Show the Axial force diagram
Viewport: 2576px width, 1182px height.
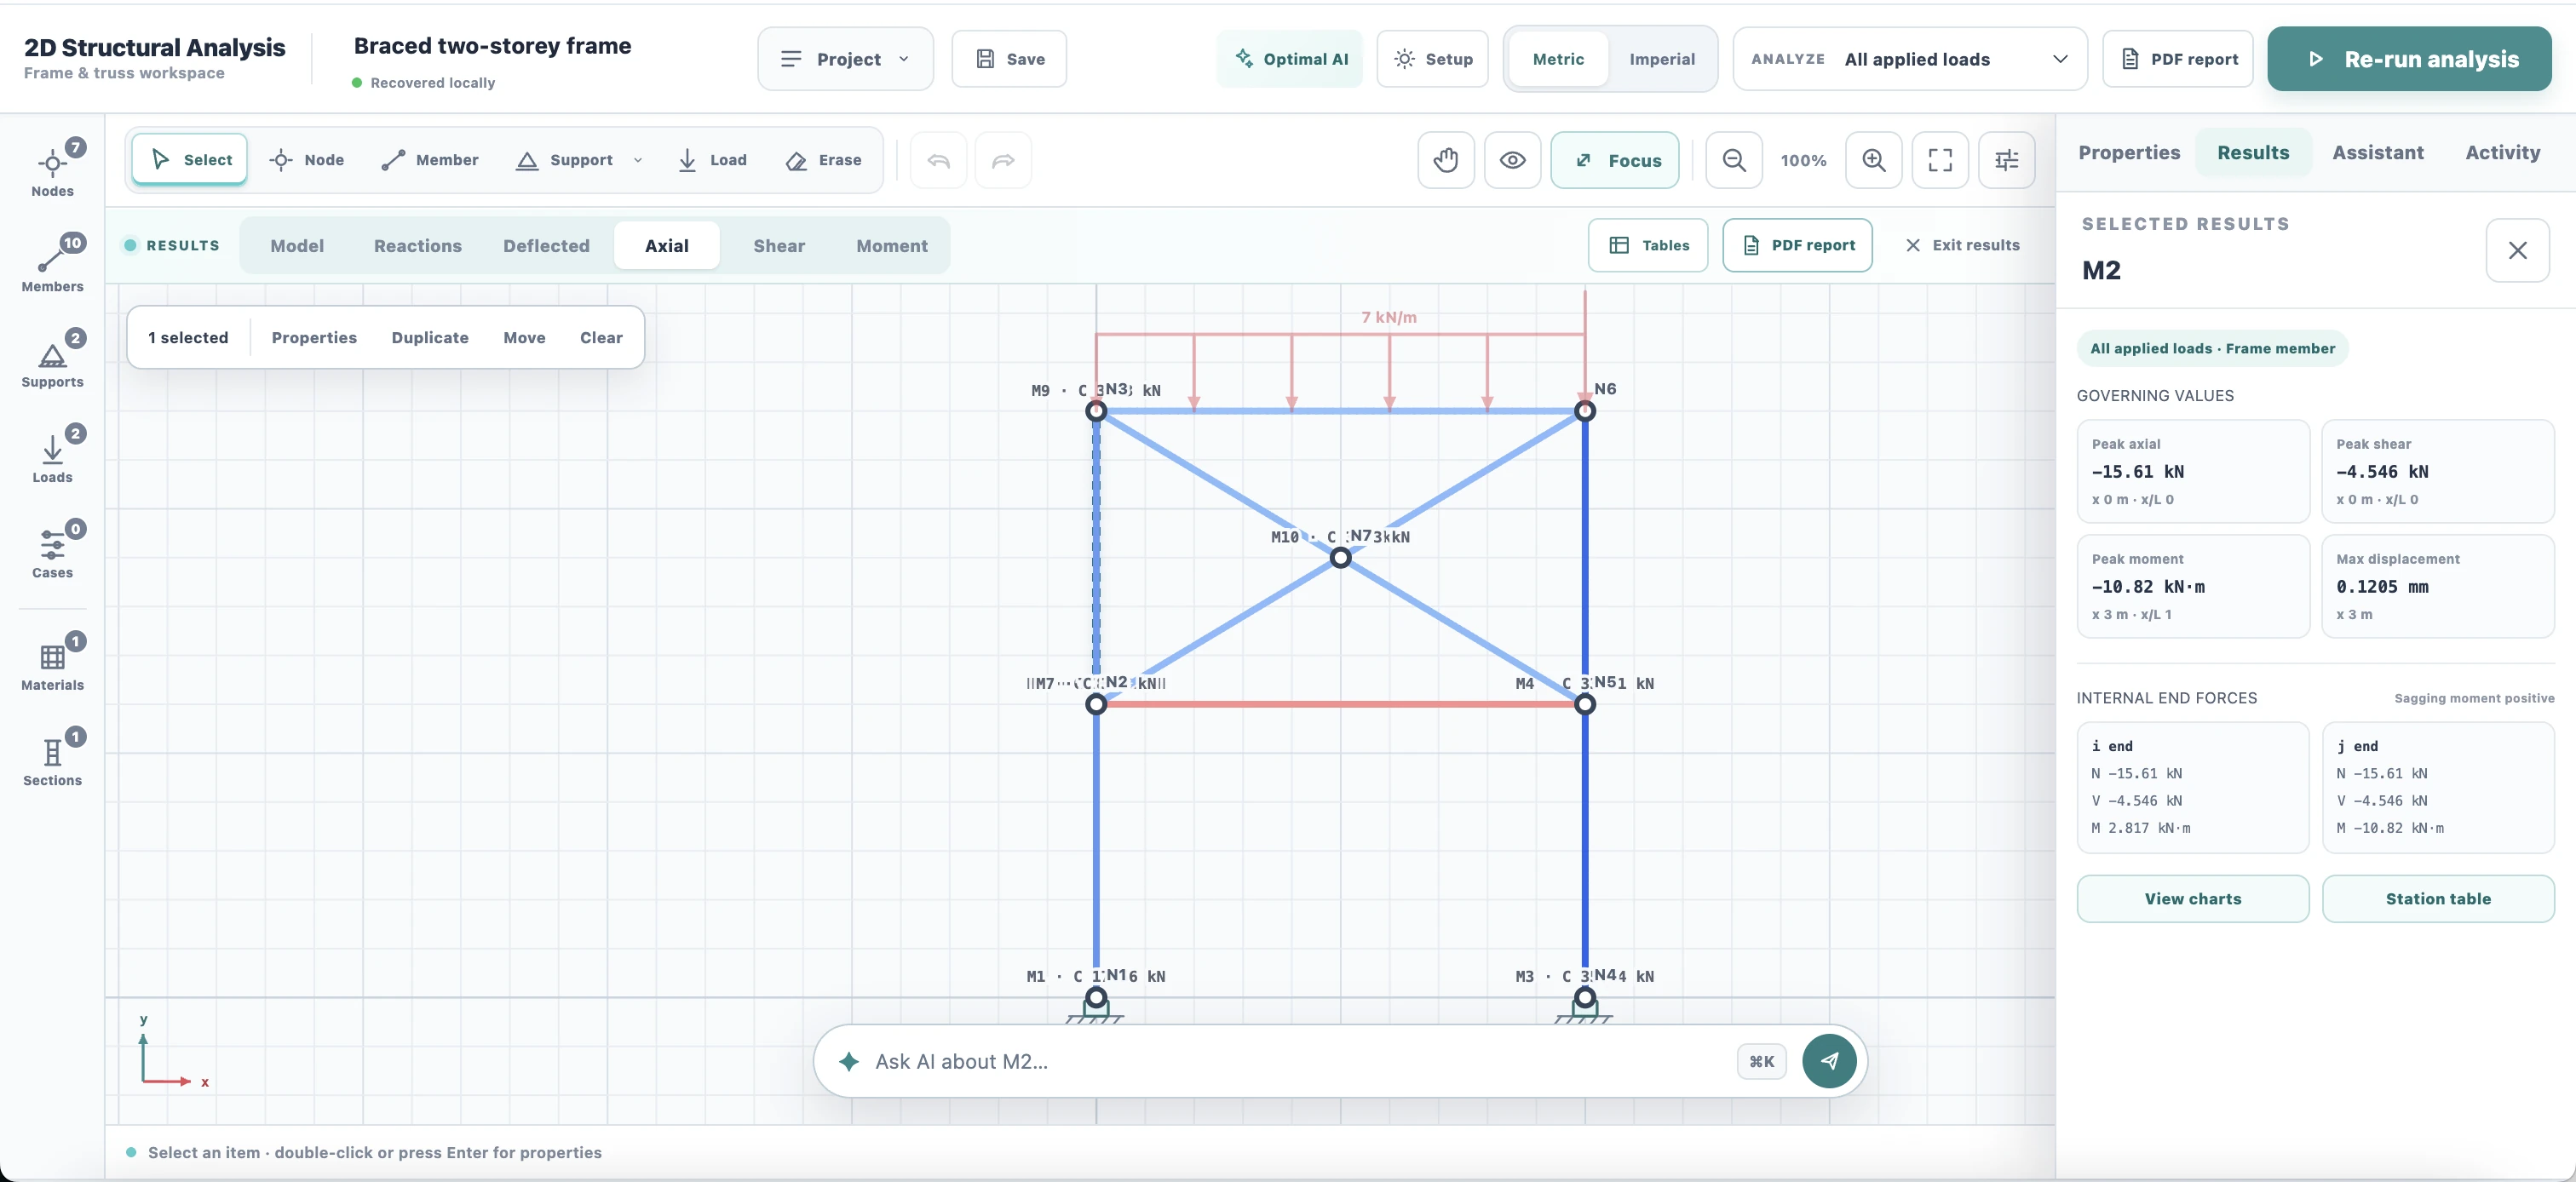point(667,246)
